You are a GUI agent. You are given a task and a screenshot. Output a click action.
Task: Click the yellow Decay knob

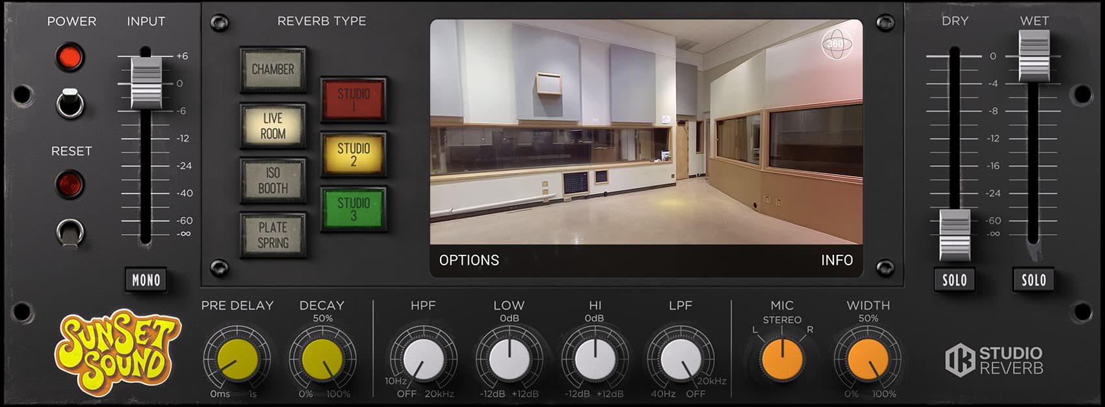click(322, 360)
